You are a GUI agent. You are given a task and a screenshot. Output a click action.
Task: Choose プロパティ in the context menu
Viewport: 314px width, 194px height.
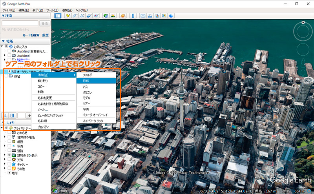coord(54,127)
